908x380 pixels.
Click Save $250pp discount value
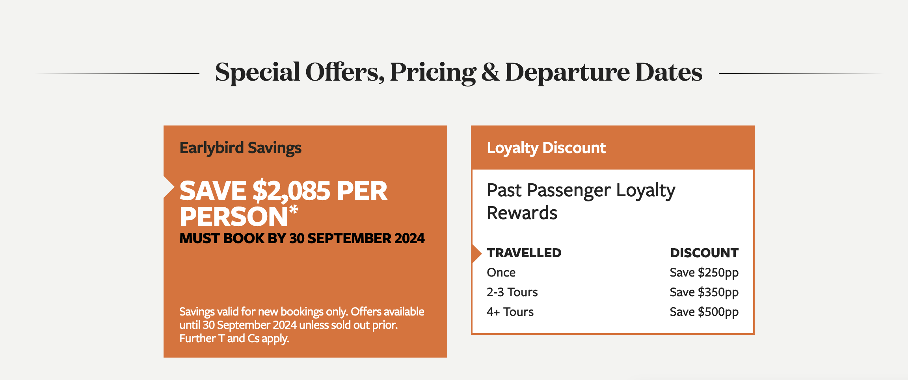pos(704,273)
